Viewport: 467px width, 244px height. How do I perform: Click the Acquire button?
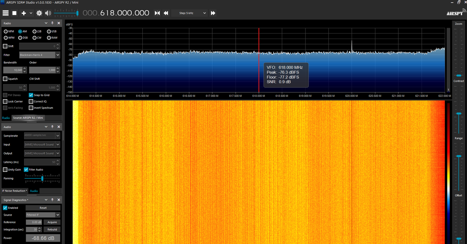(x=52, y=222)
